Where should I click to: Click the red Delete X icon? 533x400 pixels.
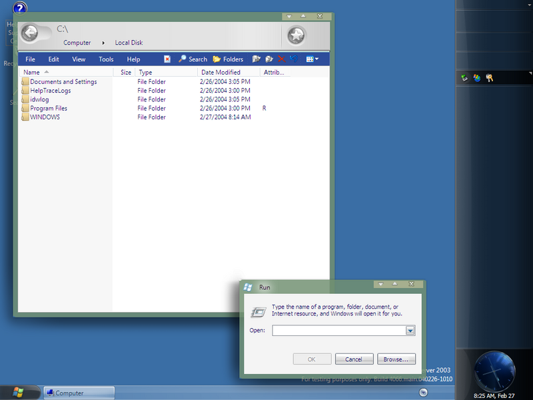[281, 59]
